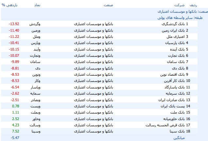Select company بانک ملت
This screenshot has width=208, height=141.
coord(178,112)
